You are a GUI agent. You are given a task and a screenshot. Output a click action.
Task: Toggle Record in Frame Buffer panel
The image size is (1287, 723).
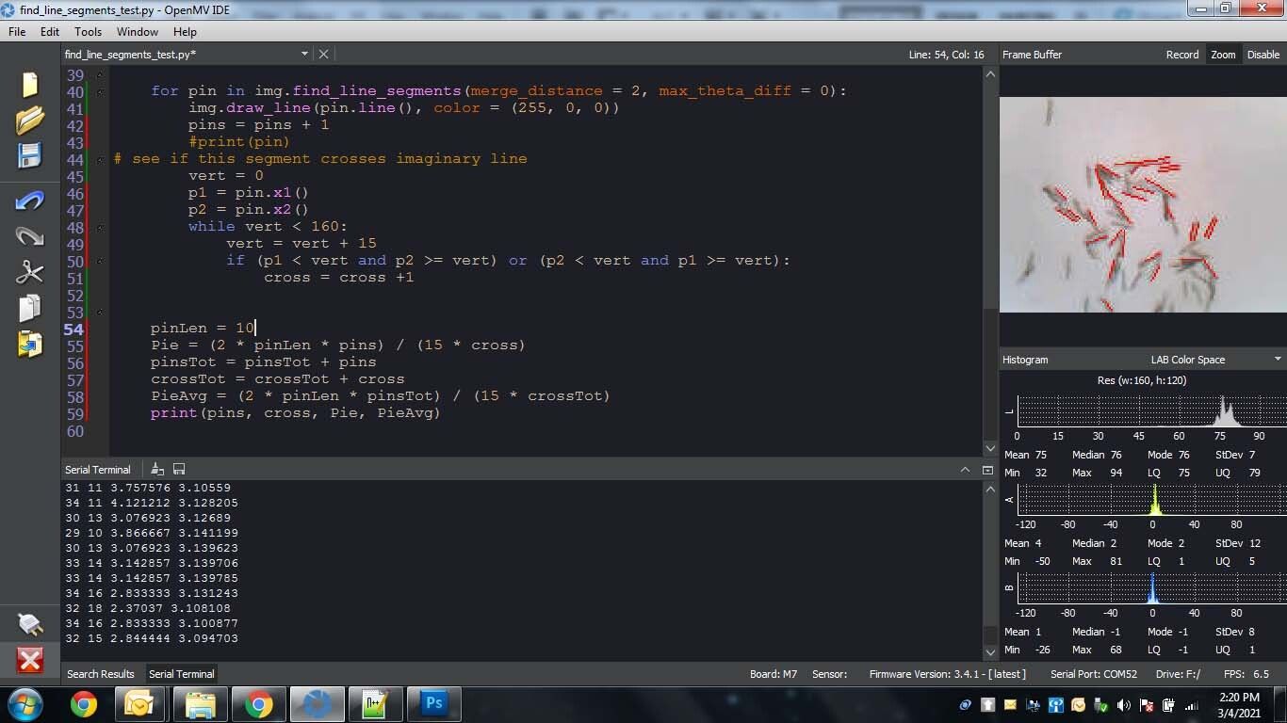click(1182, 55)
